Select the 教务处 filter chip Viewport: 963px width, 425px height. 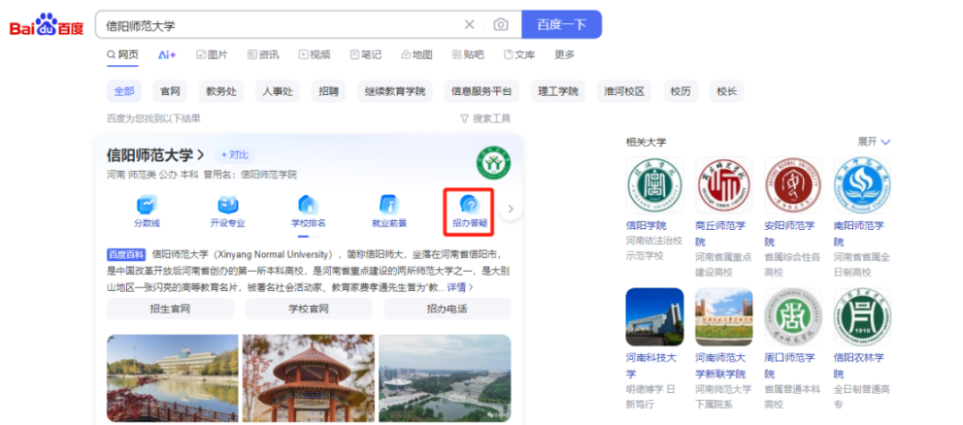pyautogui.click(x=221, y=91)
